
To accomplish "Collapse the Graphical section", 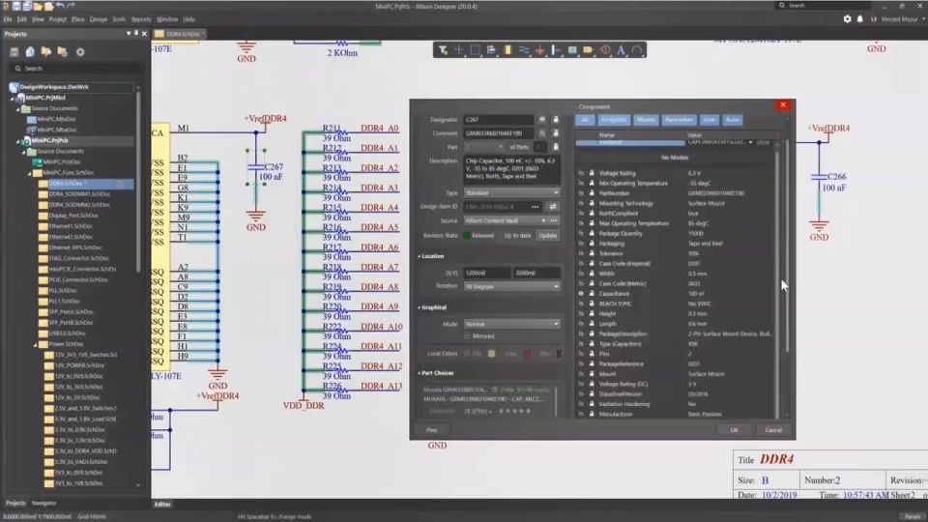I will click(x=419, y=307).
